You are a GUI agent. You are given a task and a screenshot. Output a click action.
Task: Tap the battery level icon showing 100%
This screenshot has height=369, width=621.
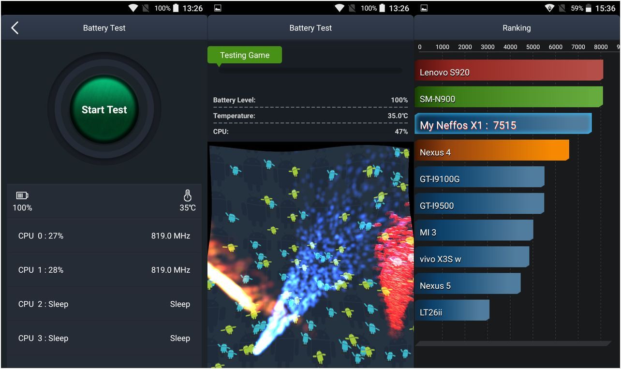coord(22,196)
